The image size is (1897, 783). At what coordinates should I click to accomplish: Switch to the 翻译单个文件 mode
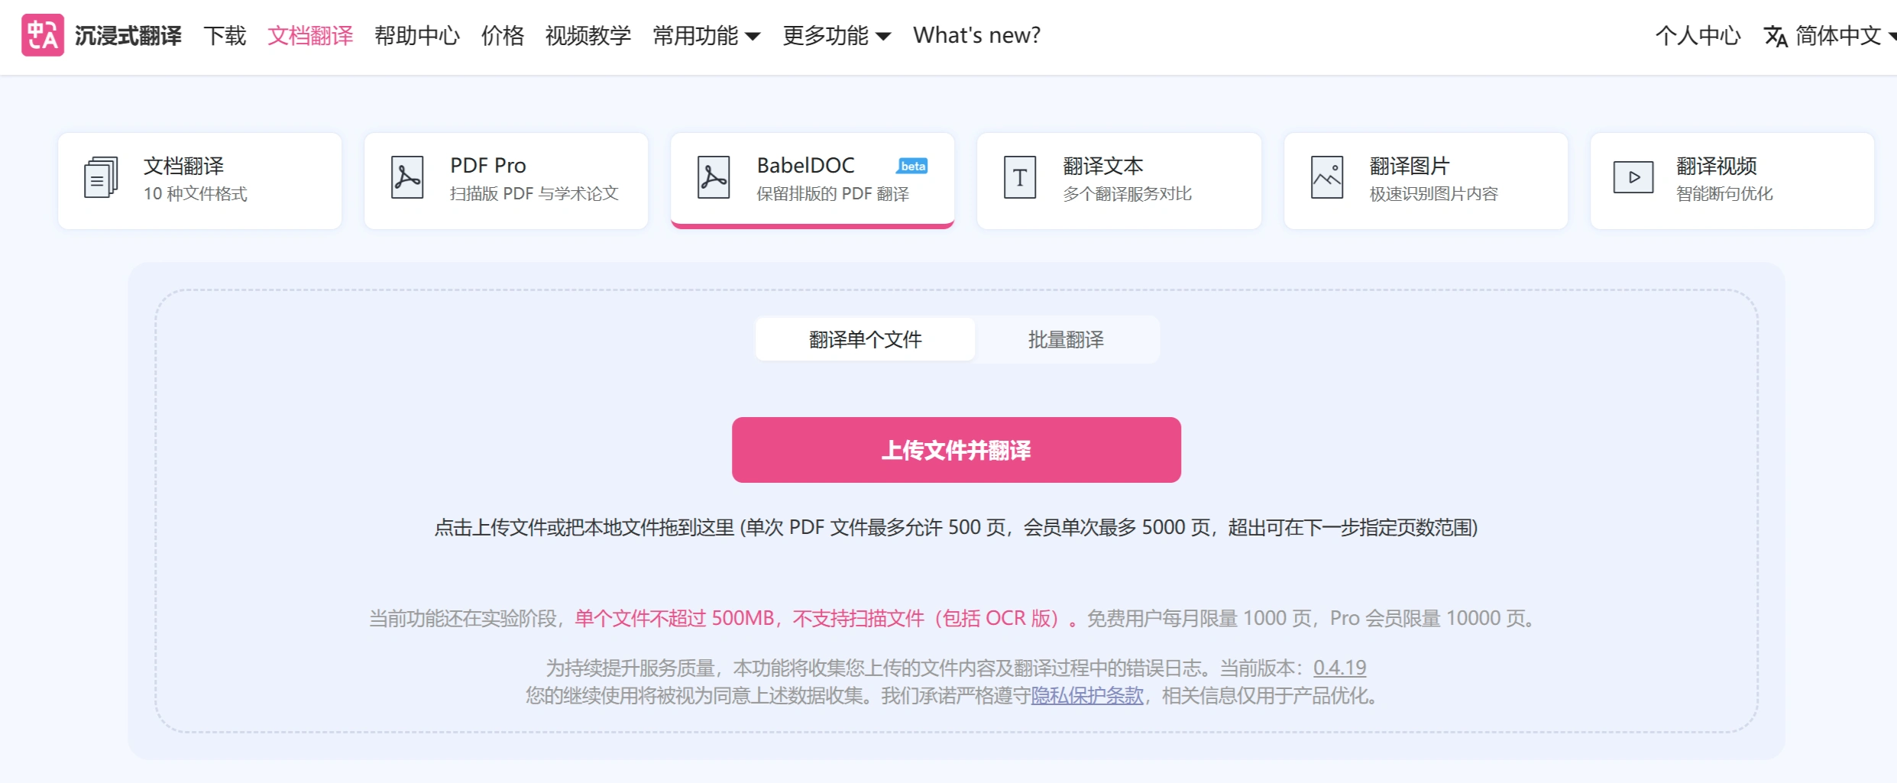tap(865, 339)
